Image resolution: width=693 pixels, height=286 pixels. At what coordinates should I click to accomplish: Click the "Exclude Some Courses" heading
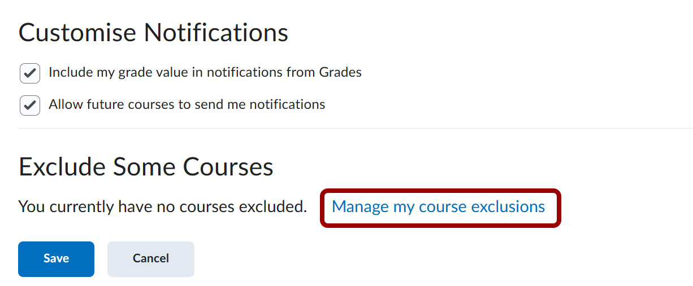[146, 167]
